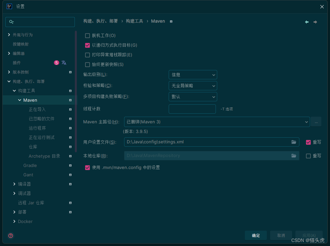Viewport: 330px width, 246px height.
Task: Go forward with the right arrow icon
Action: coord(315,22)
